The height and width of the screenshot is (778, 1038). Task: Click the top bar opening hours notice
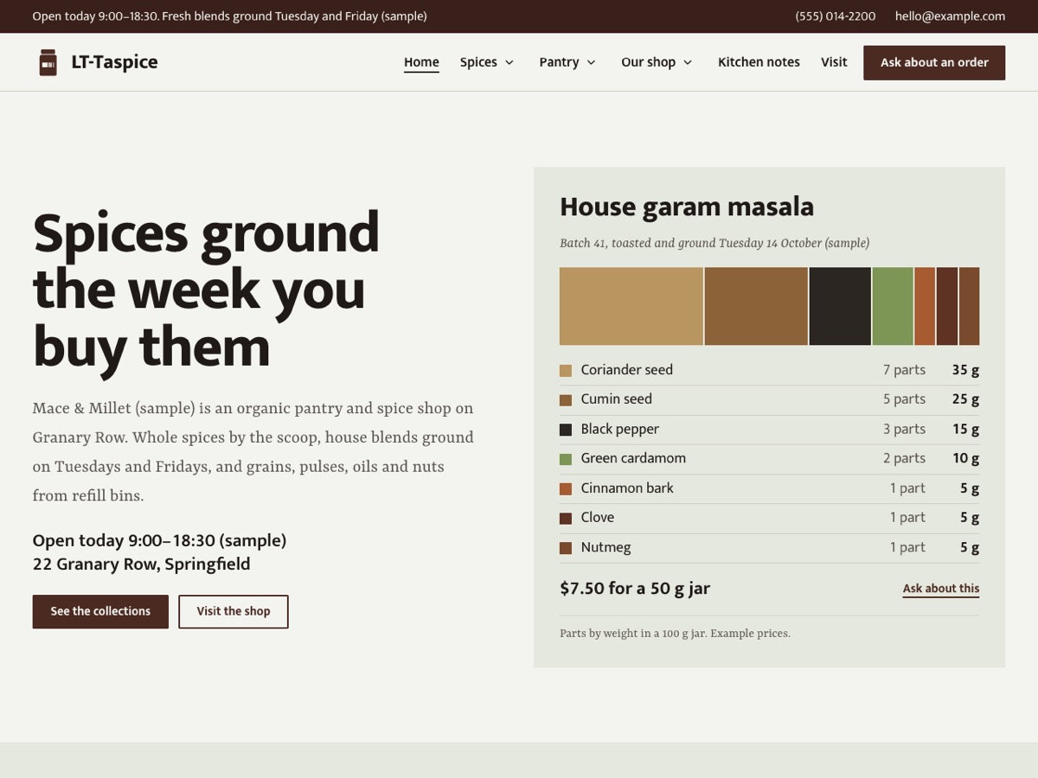(x=229, y=16)
